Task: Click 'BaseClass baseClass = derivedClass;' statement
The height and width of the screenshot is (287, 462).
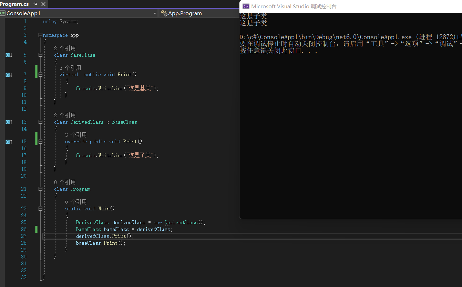Action: point(124,229)
